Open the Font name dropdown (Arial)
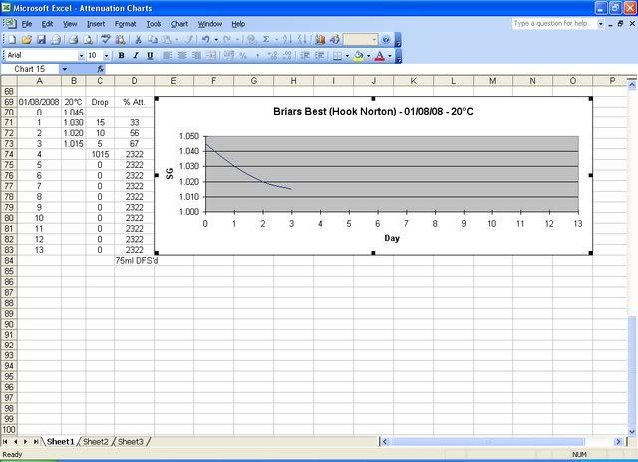638x462 pixels. (81, 56)
